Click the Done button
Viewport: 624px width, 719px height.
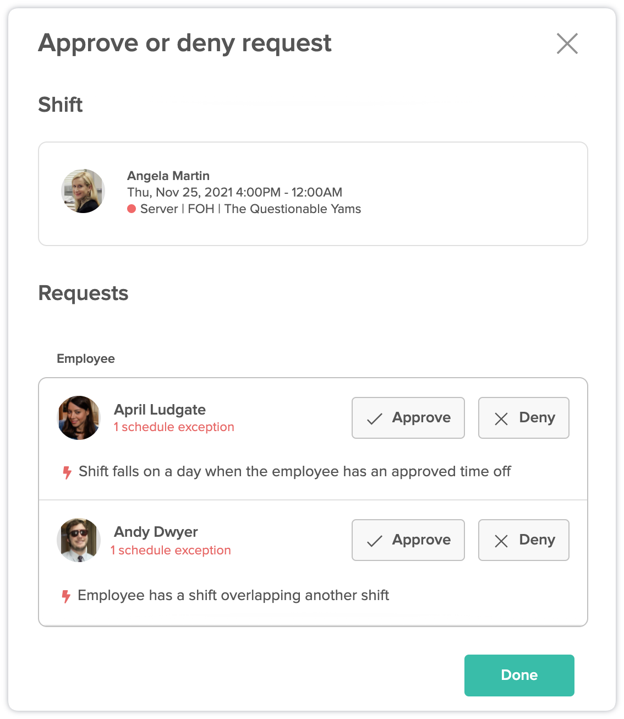[x=519, y=676]
